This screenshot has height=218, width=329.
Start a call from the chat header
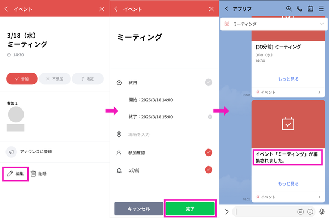coord(299,9)
